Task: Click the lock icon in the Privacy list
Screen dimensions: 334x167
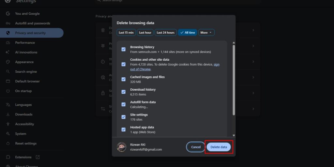Action: [x=103, y=93]
